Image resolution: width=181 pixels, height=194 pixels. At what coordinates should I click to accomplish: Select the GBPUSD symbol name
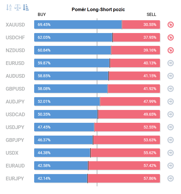coord(15,89)
